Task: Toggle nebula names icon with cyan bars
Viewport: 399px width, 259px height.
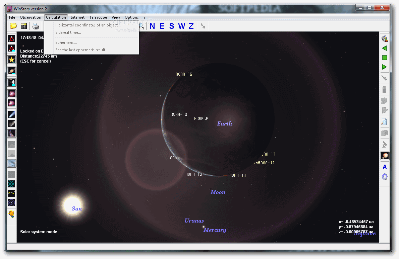Action: coord(12,103)
